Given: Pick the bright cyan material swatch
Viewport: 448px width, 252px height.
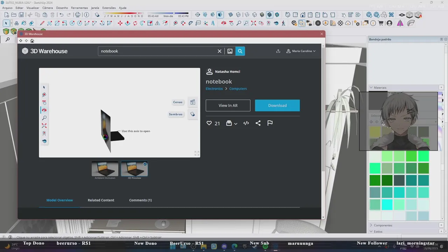Looking at the screenshot, I should coord(387,204).
